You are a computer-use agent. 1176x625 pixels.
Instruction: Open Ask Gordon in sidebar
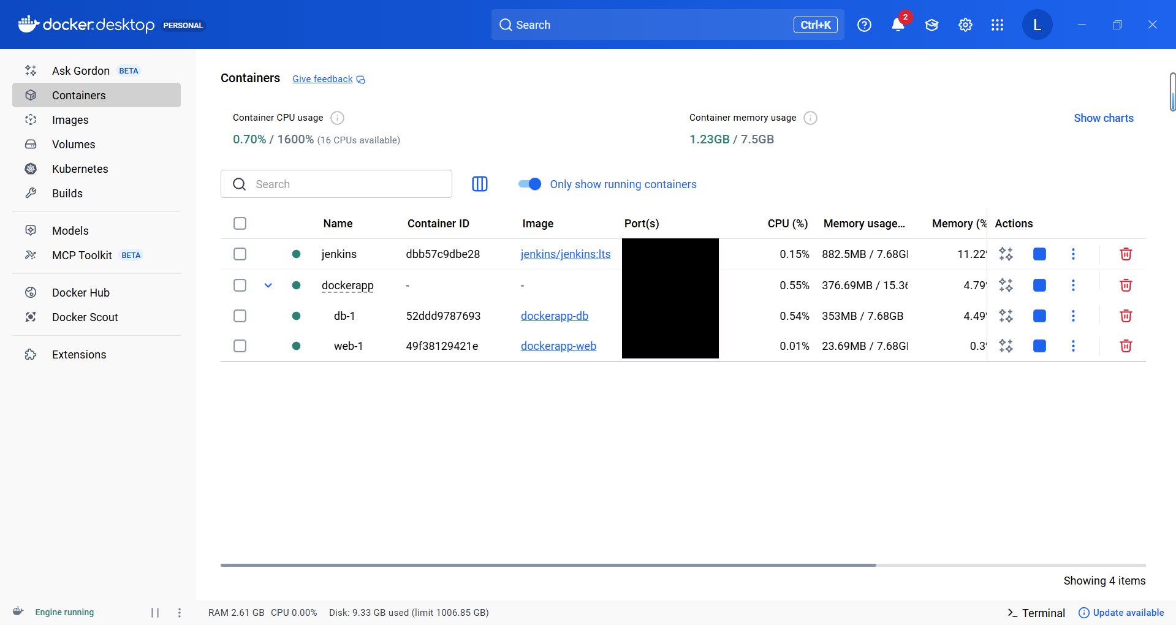[96, 70]
